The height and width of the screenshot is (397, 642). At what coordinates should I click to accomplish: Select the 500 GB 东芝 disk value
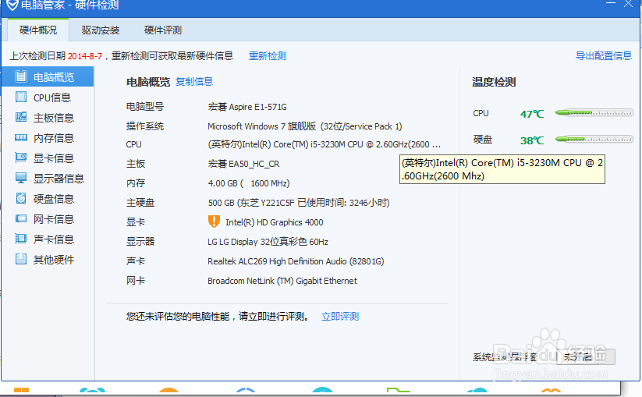299,203
